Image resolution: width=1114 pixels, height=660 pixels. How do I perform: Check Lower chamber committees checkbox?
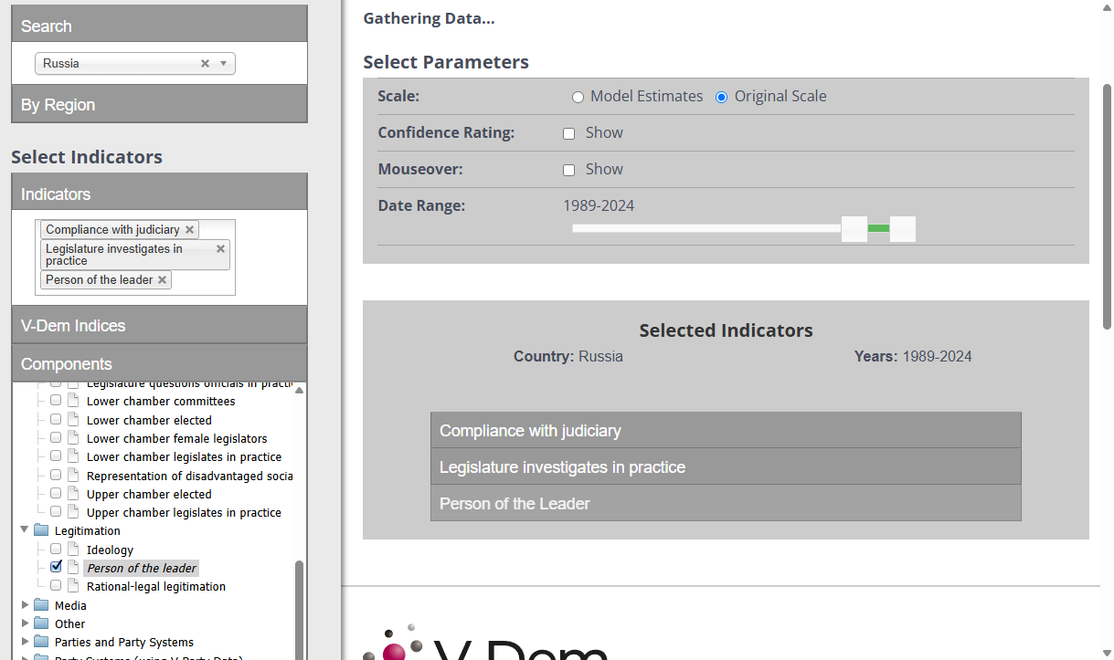(56, 401)
